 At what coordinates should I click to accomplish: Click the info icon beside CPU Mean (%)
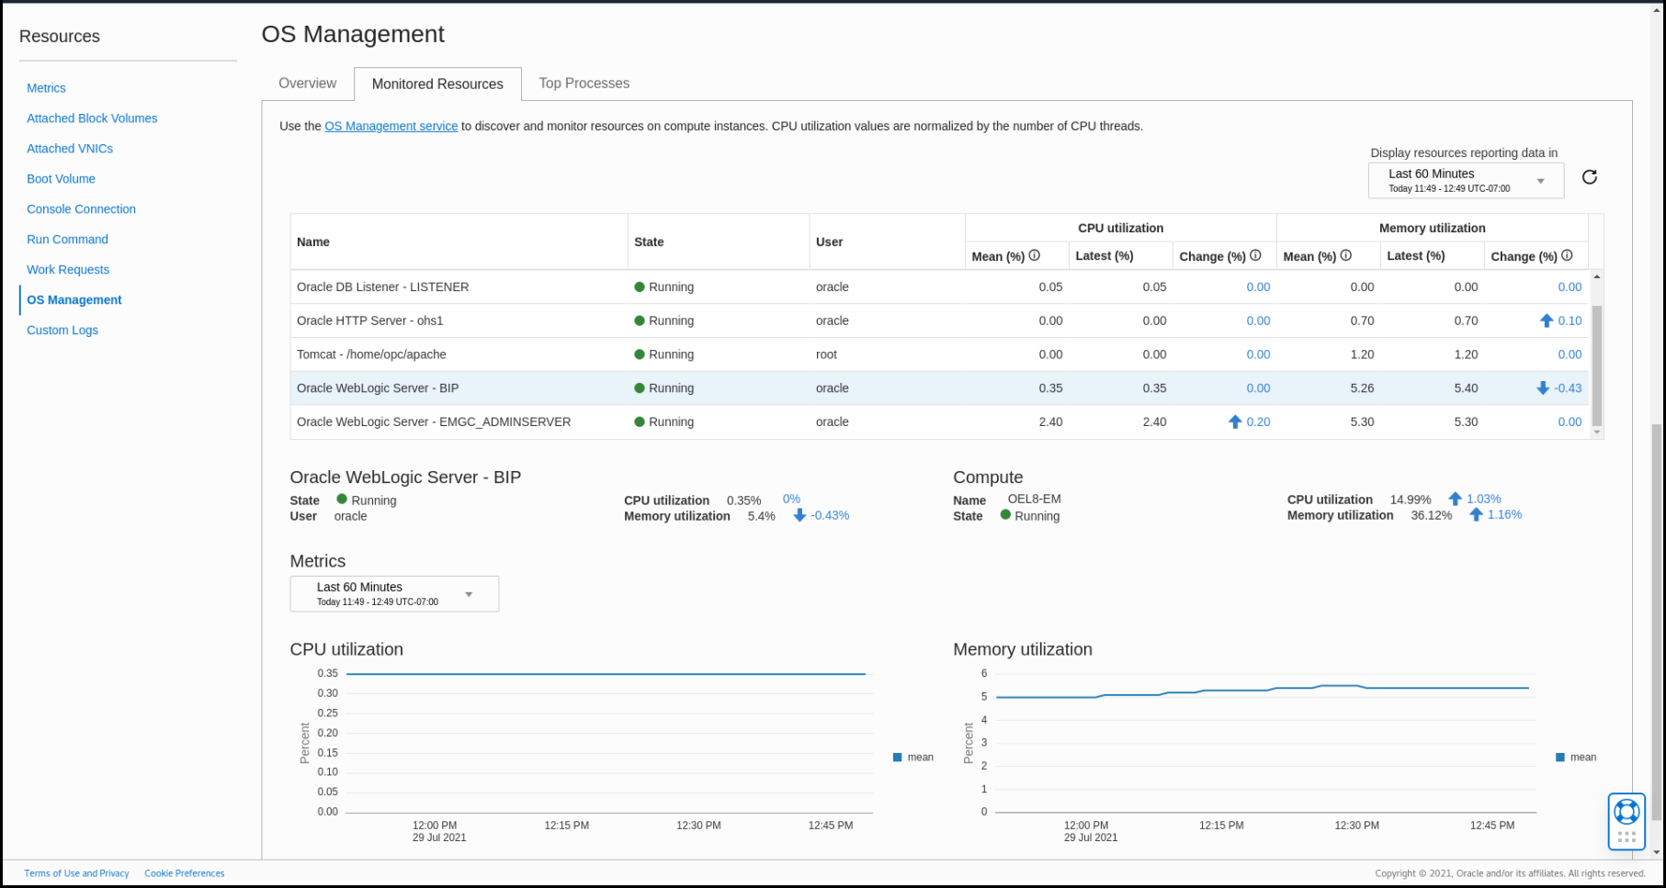click(1035, 255)
